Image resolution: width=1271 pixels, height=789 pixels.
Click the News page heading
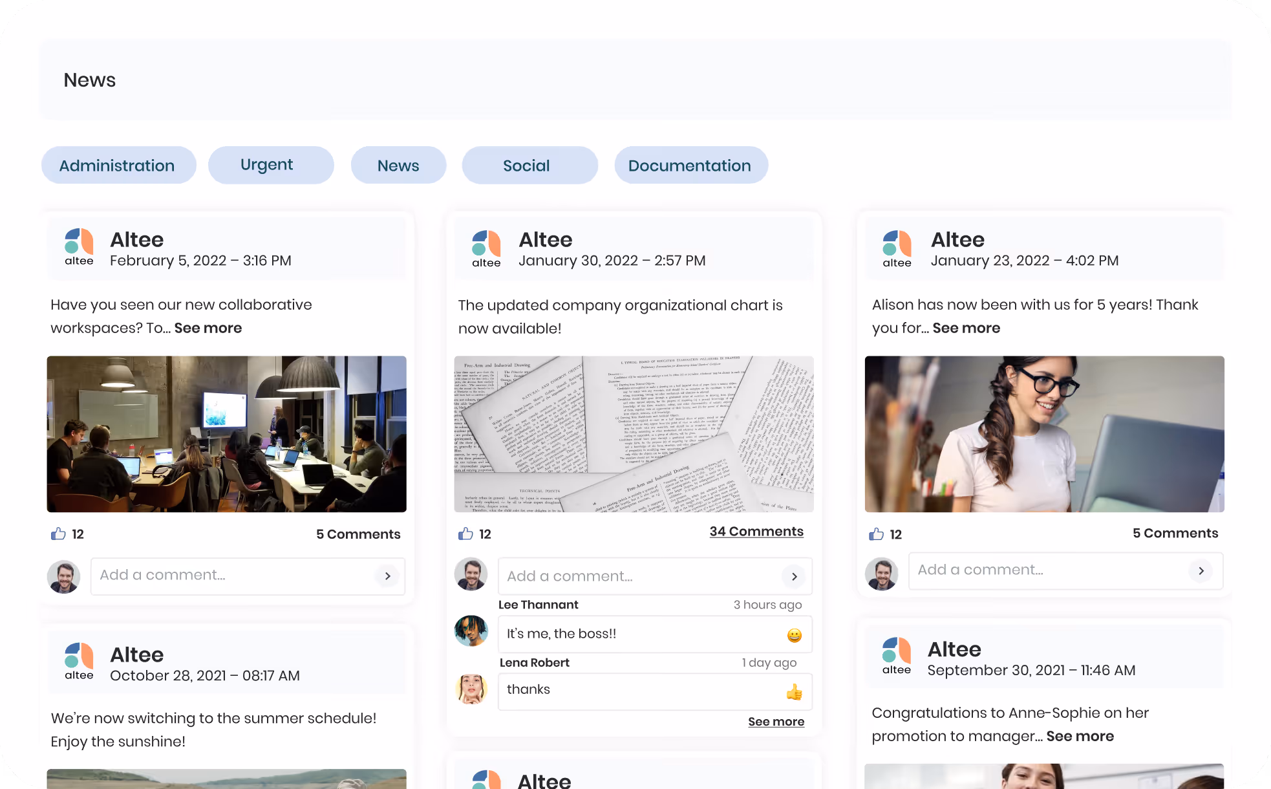pos(89,80)
